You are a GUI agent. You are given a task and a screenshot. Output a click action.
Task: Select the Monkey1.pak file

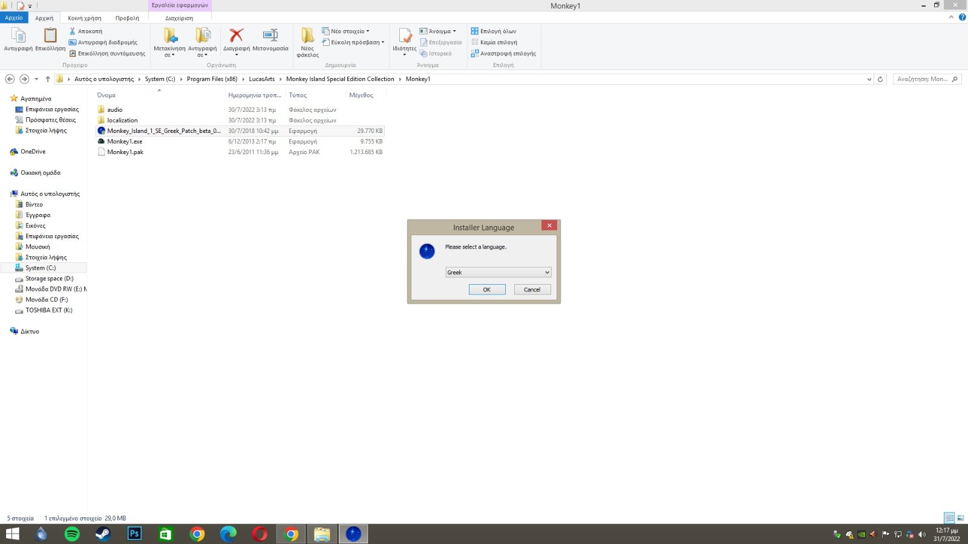point(125,152)
